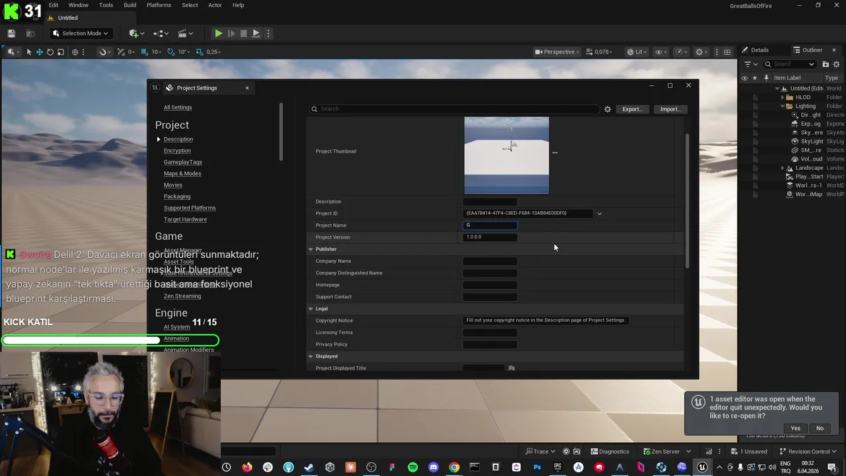This screenshot has height=476, width=846.
Task: Toggle world/local coordinate globe icon
Action: [75, 52]
